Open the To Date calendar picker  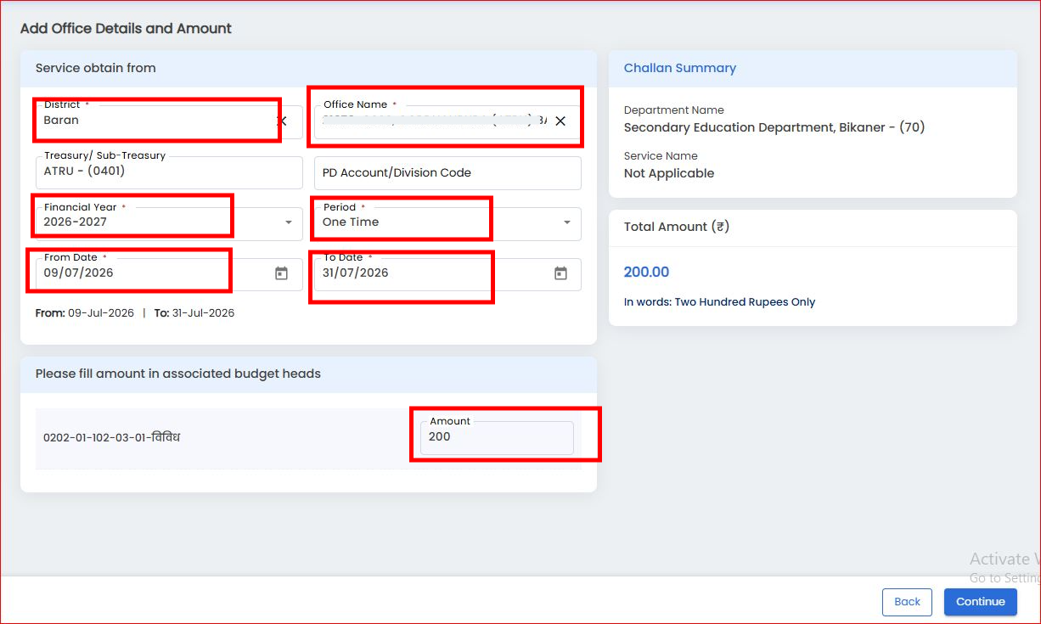point(560,273)
